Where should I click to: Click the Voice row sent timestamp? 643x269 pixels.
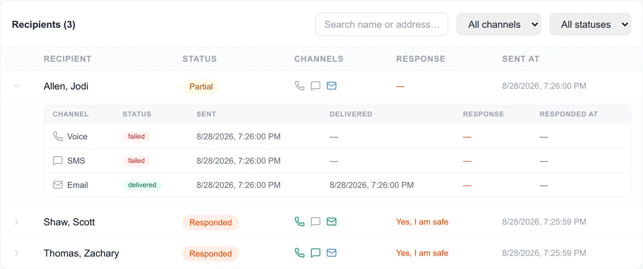[x=238, y=137]
